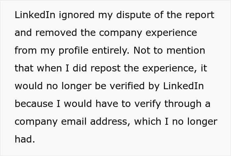
Task: Click the word "repost"
Action: tap(106, 69)
